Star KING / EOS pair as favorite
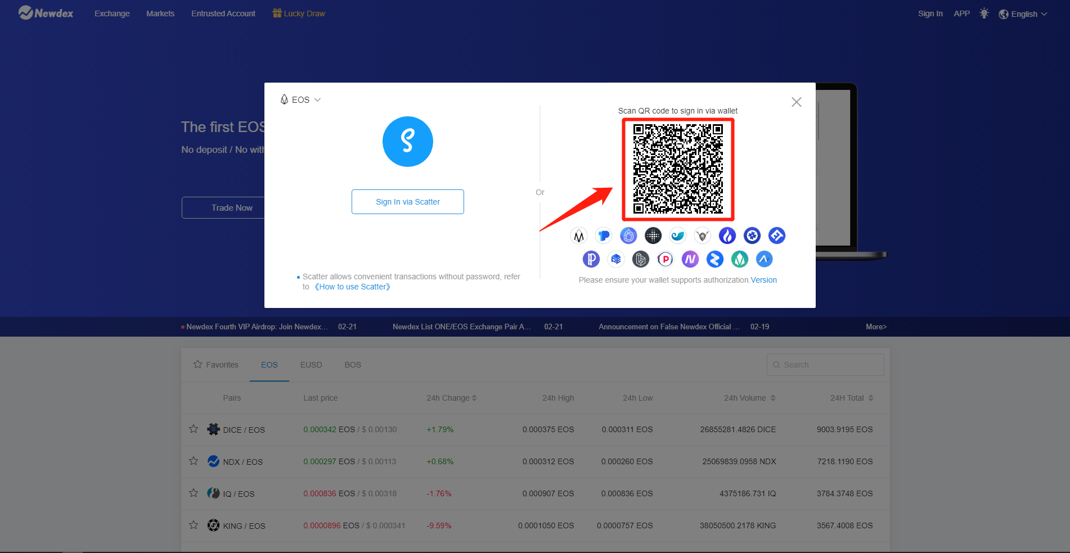This screenshot has height=553, width=1070. point(194,525)
